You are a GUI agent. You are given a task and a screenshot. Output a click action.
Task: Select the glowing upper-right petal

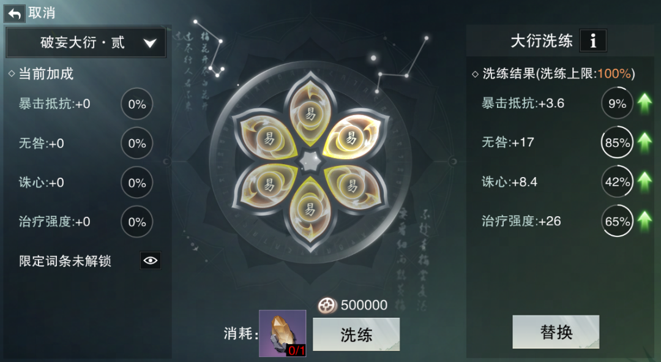[x=353, y=136]
